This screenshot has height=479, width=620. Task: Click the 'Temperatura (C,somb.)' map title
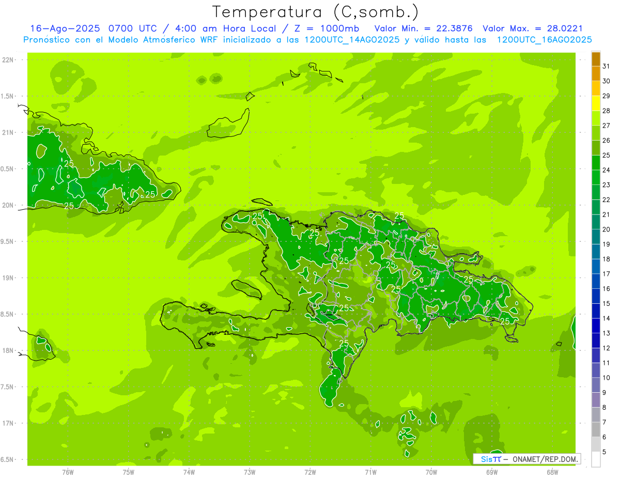pyautogui.click(x=315, y=12)
